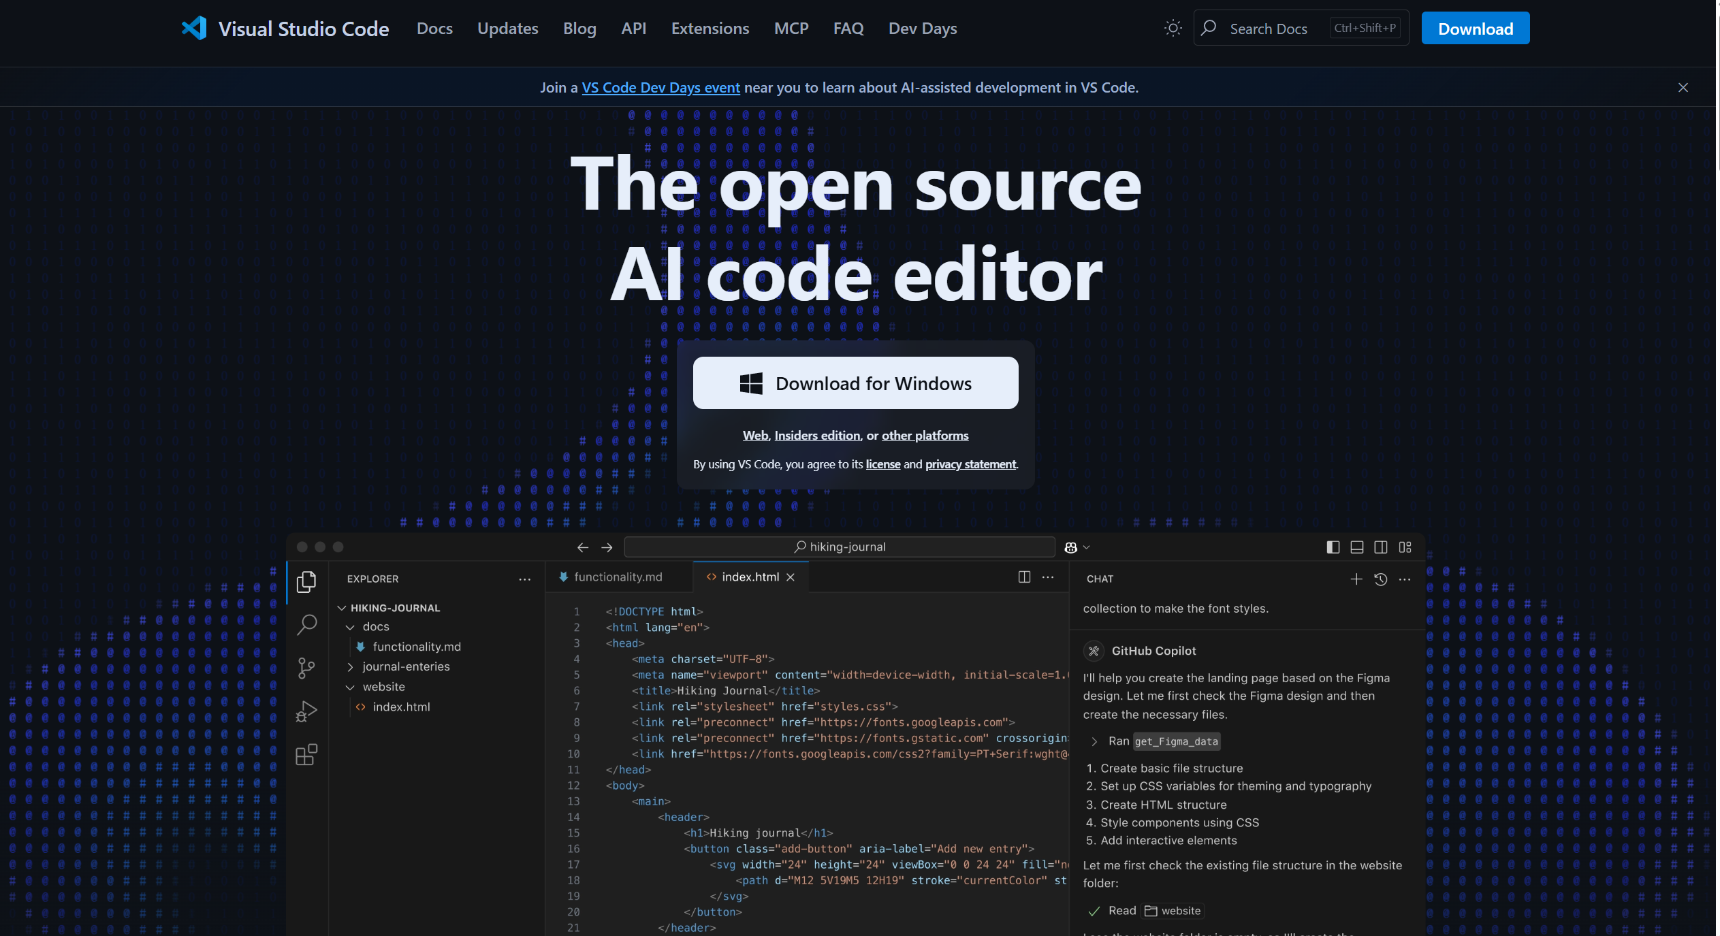Viewport: 1720px width, 936px height.
Task: Expand the journal-enteries folder
Action: (x=405, y=667)
